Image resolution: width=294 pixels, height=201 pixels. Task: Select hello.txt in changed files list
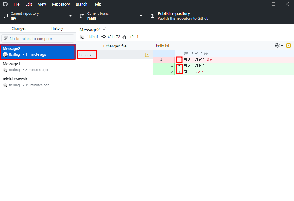point(114,55)
